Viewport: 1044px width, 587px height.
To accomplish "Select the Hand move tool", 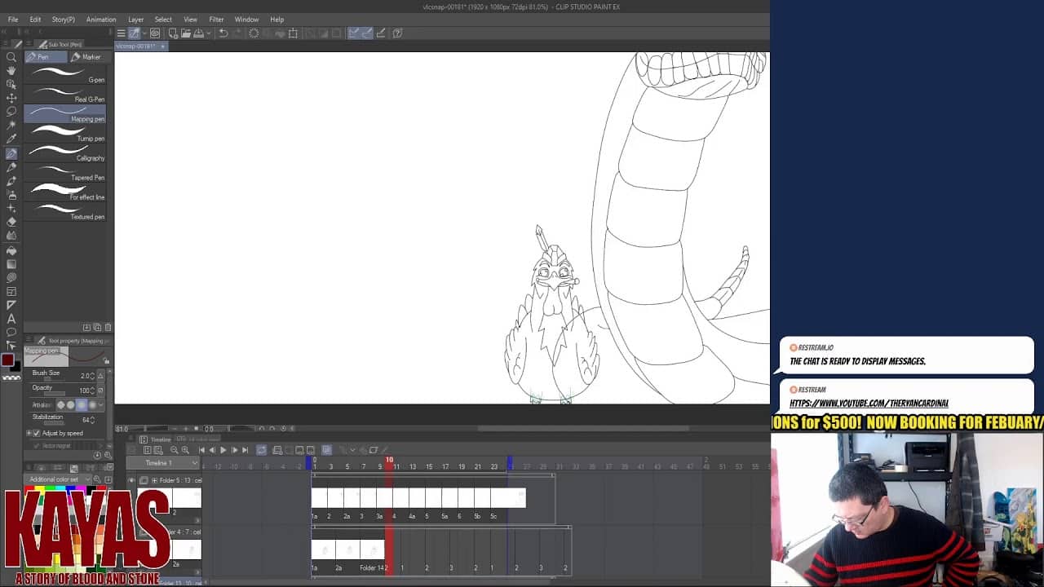I will pyautogui.click(x=11, y=71).
